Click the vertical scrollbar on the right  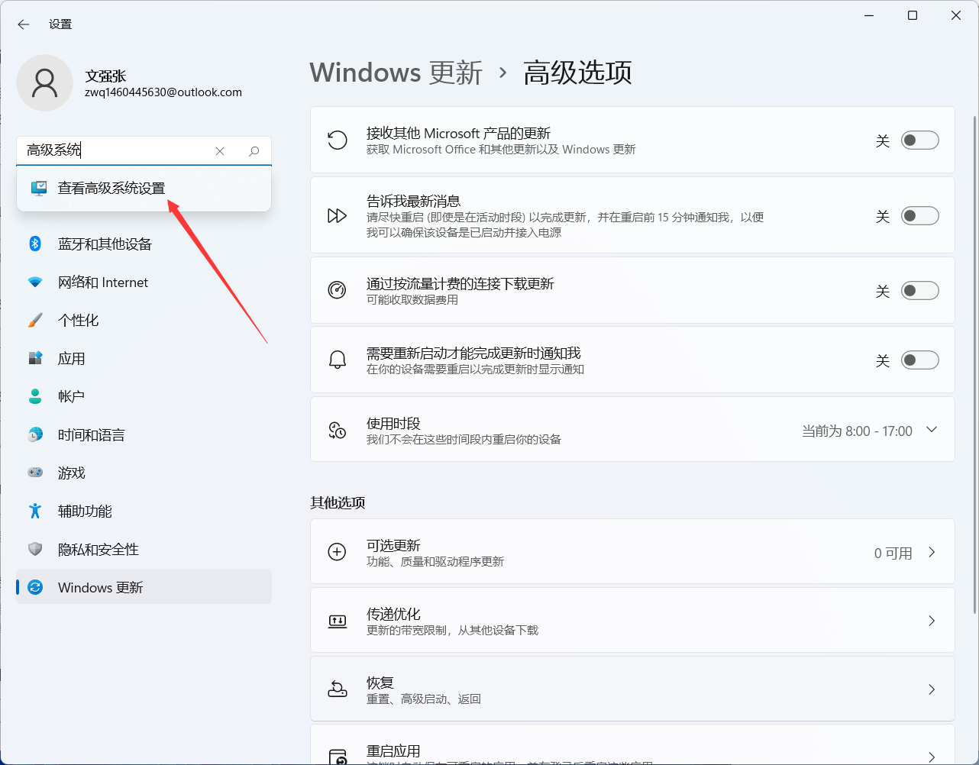click(974, 363)
